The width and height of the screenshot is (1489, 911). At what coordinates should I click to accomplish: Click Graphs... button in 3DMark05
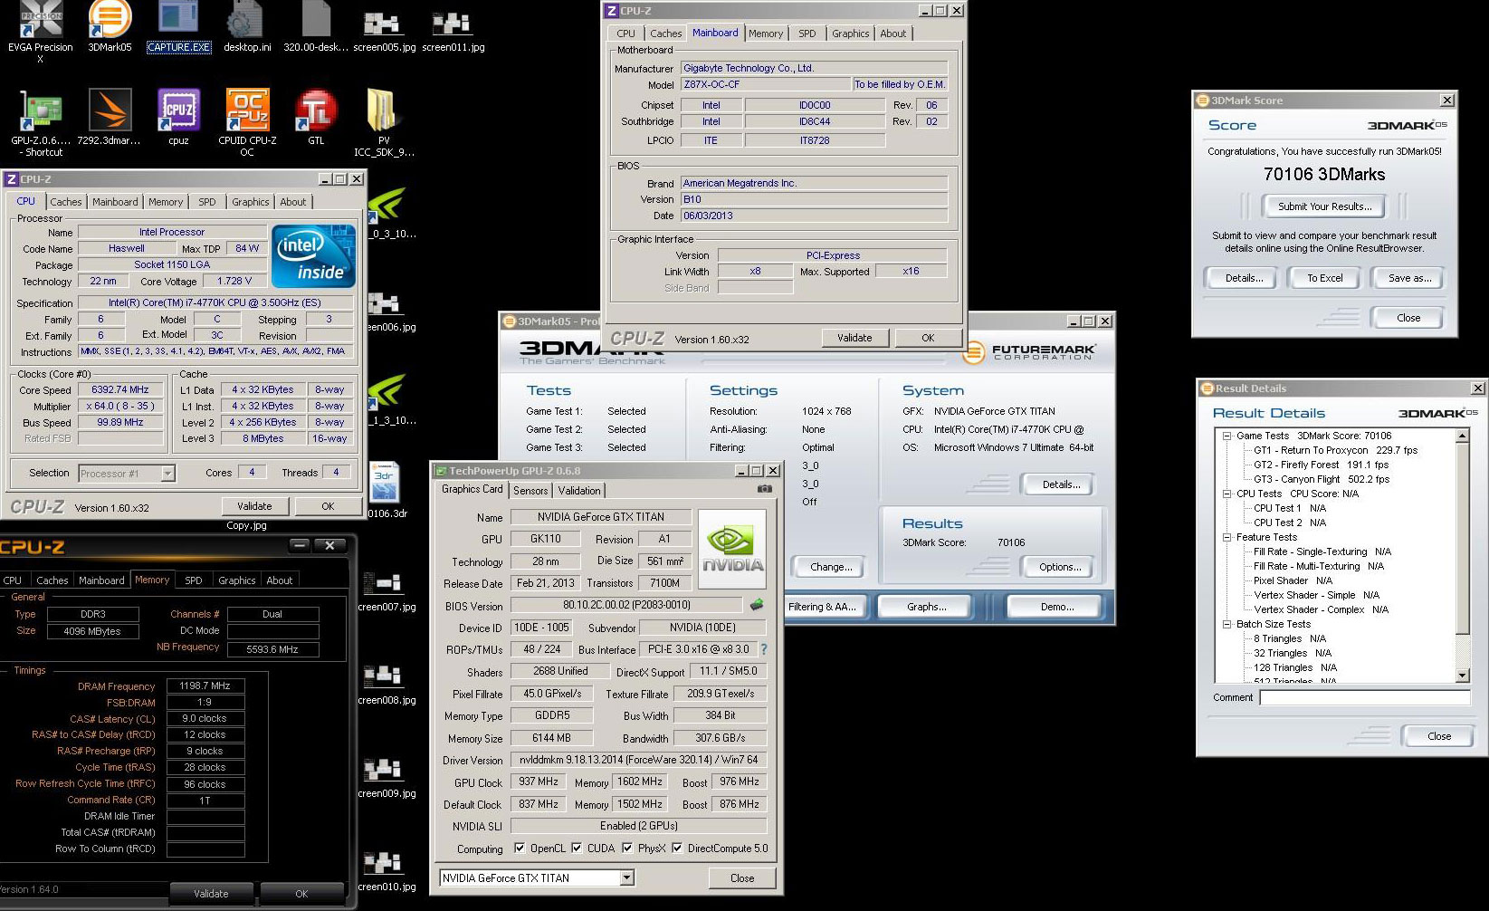[926, 607]
